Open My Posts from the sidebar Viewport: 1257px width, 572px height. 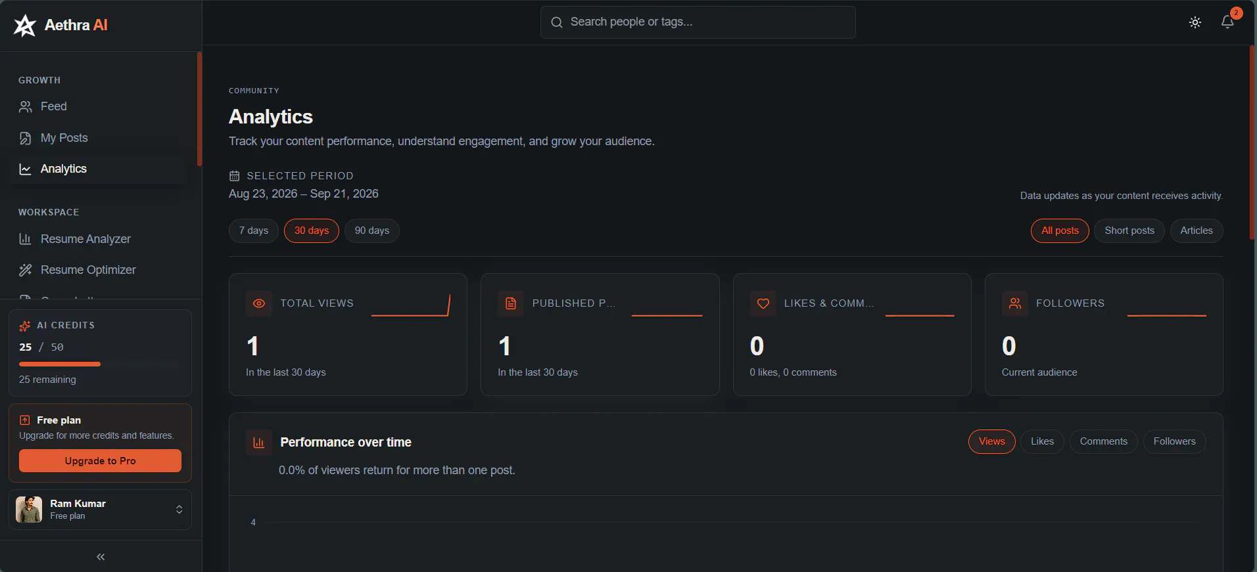coord(99,138)
